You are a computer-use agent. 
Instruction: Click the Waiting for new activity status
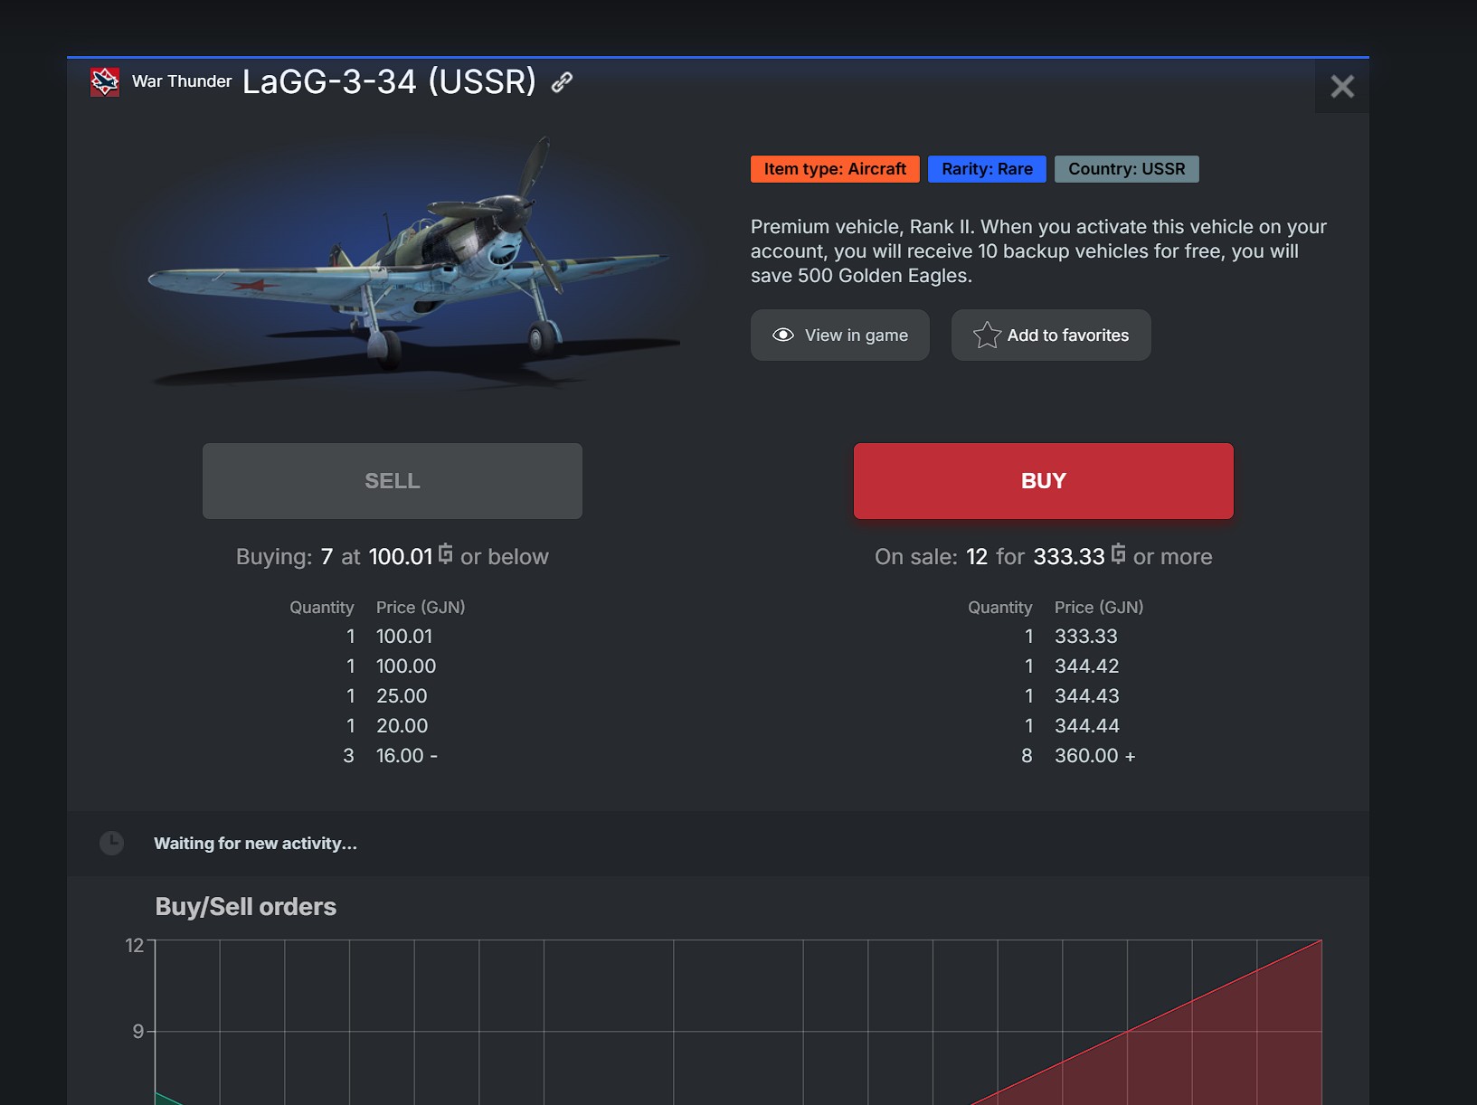pyautogui.click(x=255, y=844)
